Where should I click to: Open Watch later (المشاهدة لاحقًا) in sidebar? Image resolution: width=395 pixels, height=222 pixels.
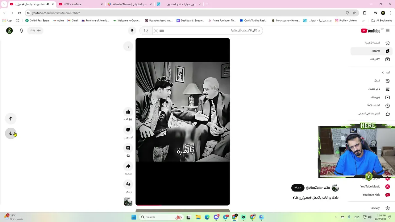(x=372, y=105)
